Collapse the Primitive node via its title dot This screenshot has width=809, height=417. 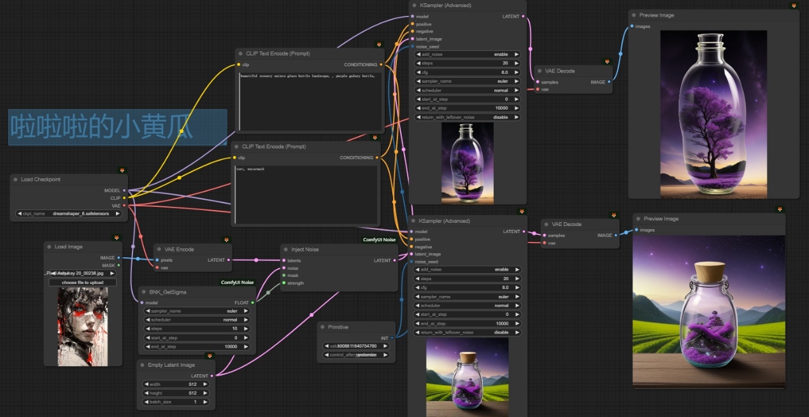[322, 327]
